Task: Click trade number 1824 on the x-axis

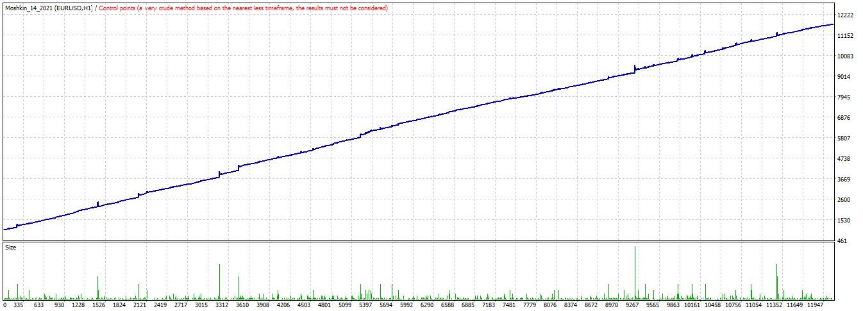Action: 119,306
